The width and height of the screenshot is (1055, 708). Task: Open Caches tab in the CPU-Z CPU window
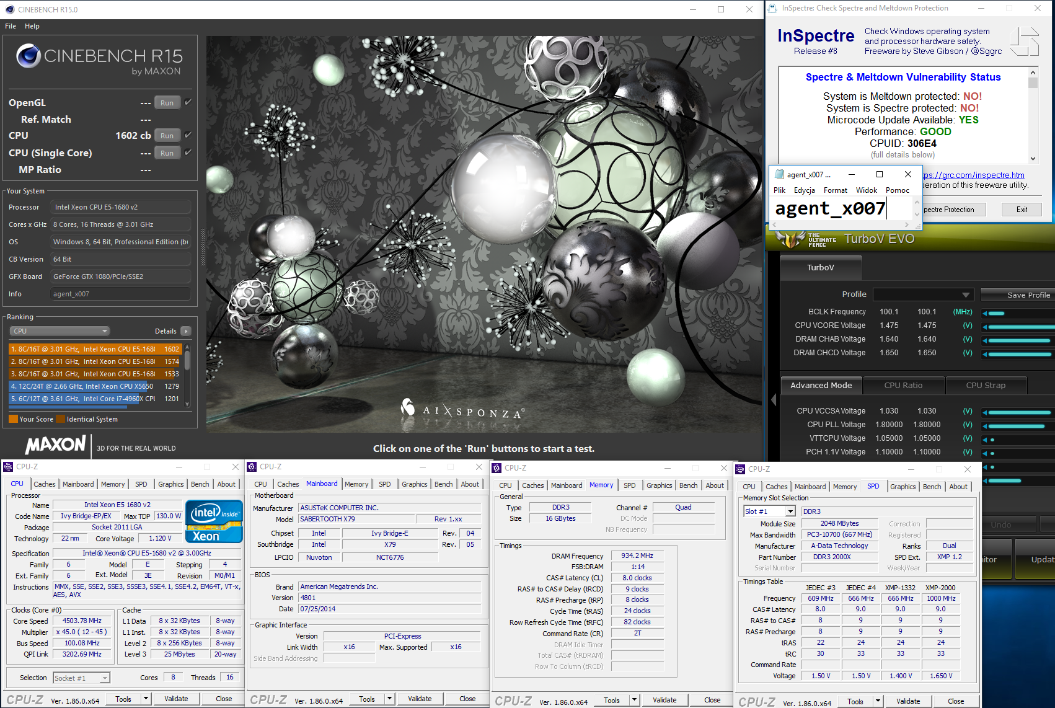[45, 484]
